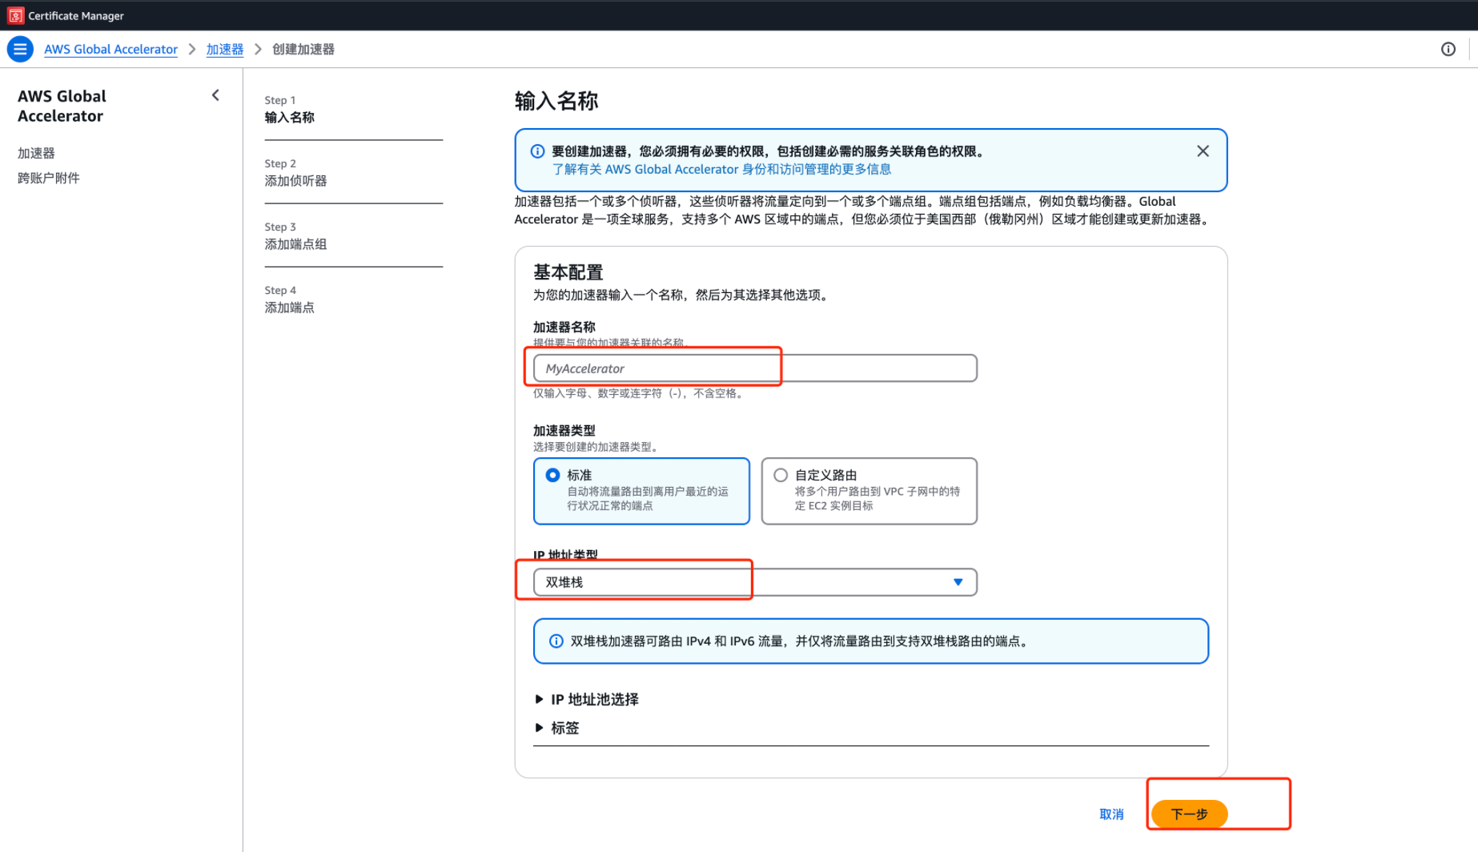
Task: Click the AWS Global Accelerator breadcrumb link
Action: (110, 49)
